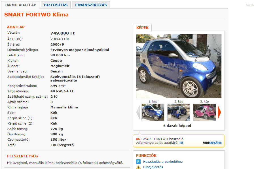Click the grey previous-image arrow
Screen dimensions: 254x169
pos(138,112)
